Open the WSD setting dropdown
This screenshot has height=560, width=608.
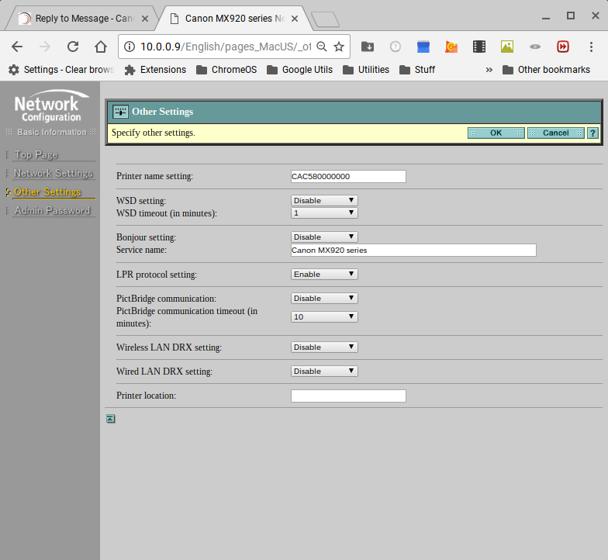click(x=324, y=200)
